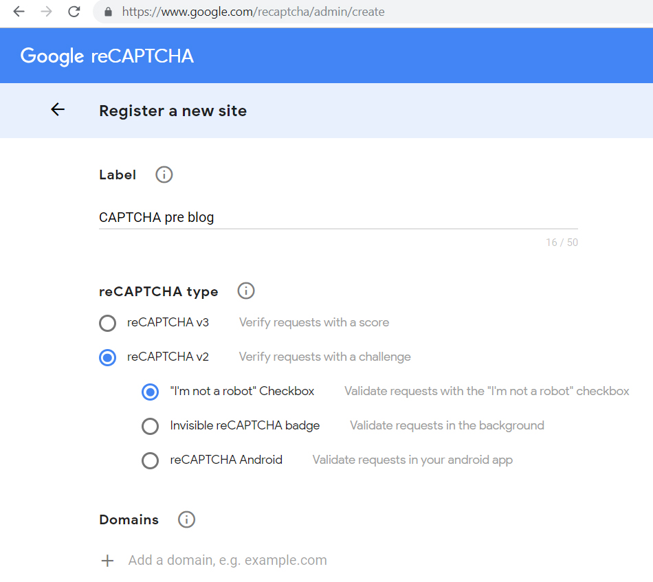Select the reCAPTCHA v3 radio button
653x582 pixels.
coord(107,323)
